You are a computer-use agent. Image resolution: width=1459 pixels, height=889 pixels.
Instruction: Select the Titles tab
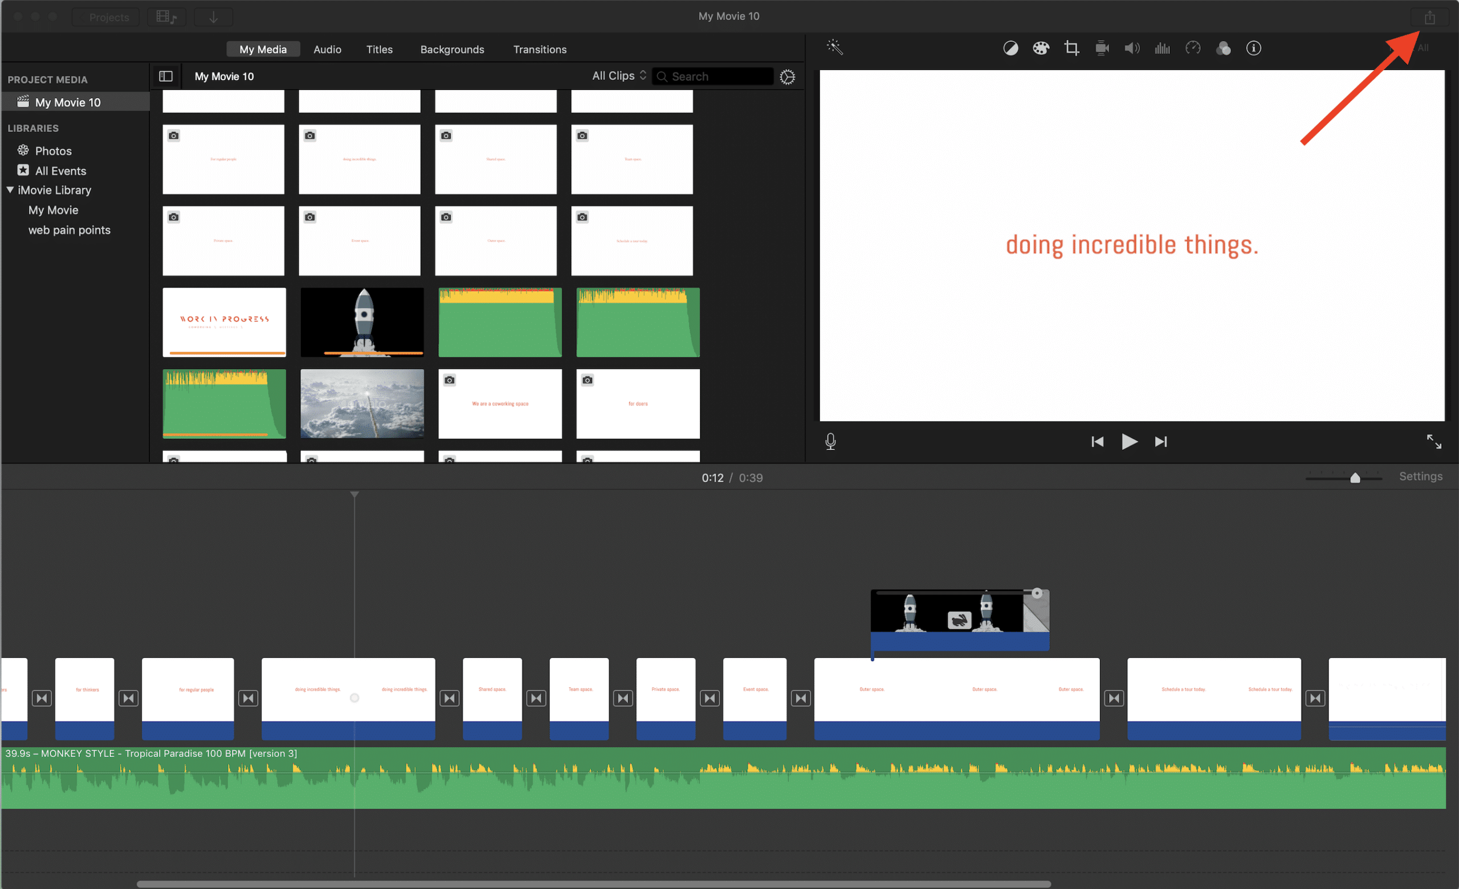pos(377,48)
